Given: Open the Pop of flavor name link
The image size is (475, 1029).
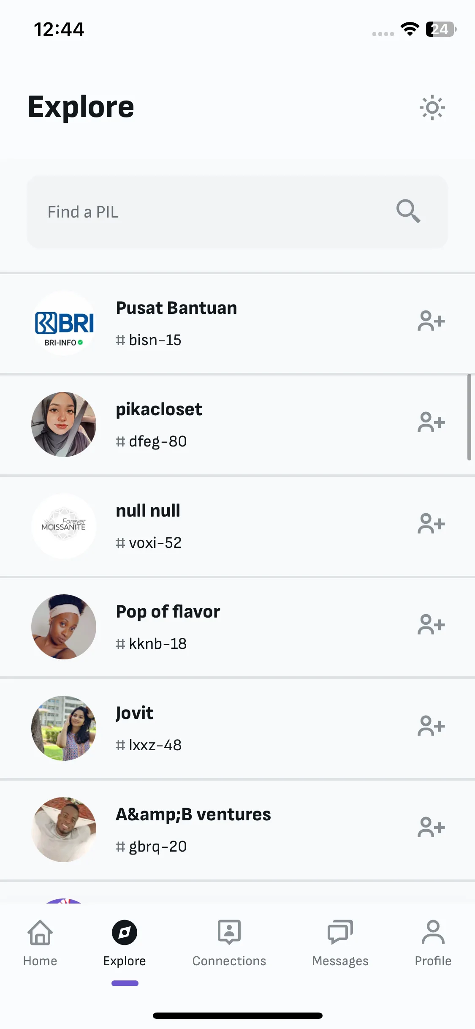Looking at the screenshot, I should (168, 612).
